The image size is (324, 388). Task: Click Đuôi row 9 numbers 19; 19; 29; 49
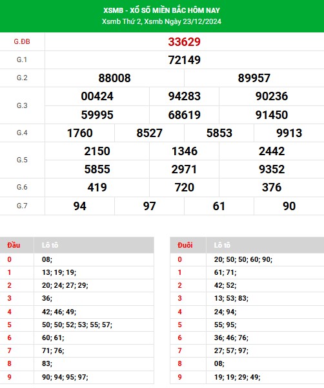tap(237, 377)
